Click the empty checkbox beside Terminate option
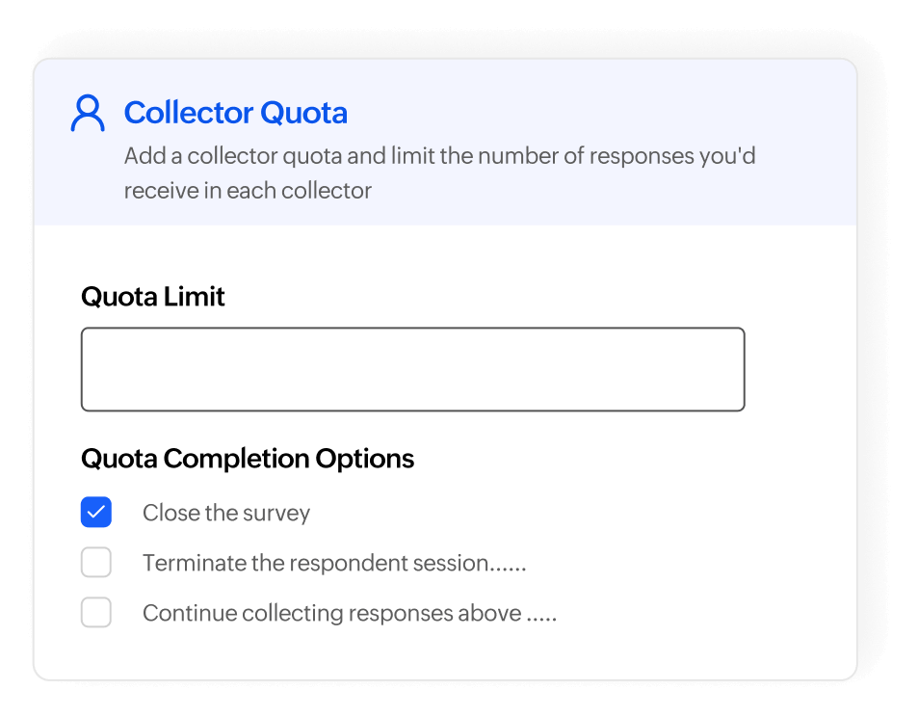 pyautogui.click(x=95, y=562)
